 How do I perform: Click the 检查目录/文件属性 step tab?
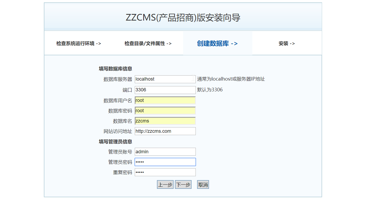pyautogui.click(x=148, y=43)
